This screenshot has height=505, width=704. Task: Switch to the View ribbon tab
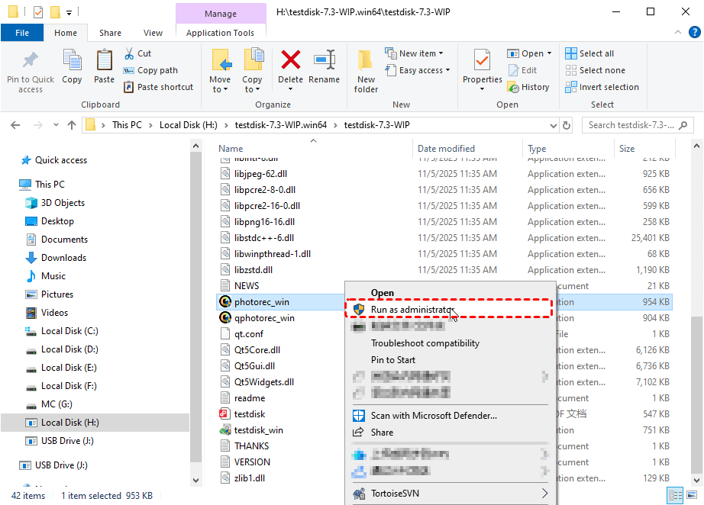coord(153,33)
